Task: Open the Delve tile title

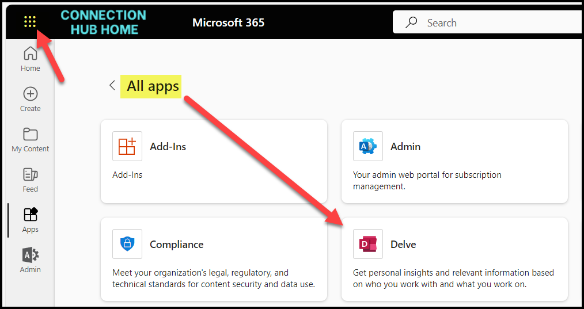Action: coord(403,245)
